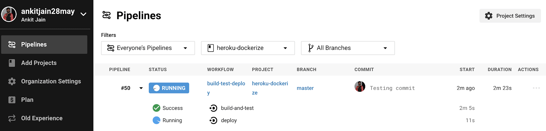
Task: Open the heroku-dockerize project filter dropdown
Action: click(x=248, y=48)
